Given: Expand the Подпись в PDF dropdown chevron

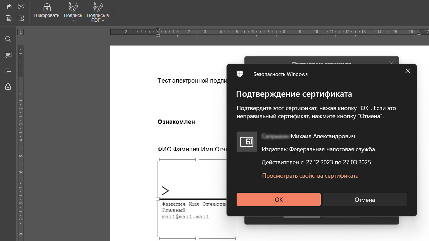Looking at the screenshot, I should click(103, 20).
